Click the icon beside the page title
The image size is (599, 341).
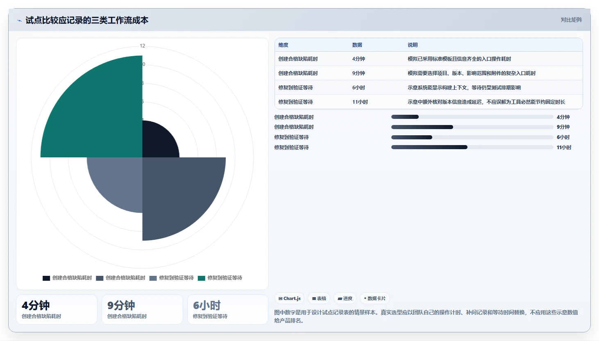19,20
